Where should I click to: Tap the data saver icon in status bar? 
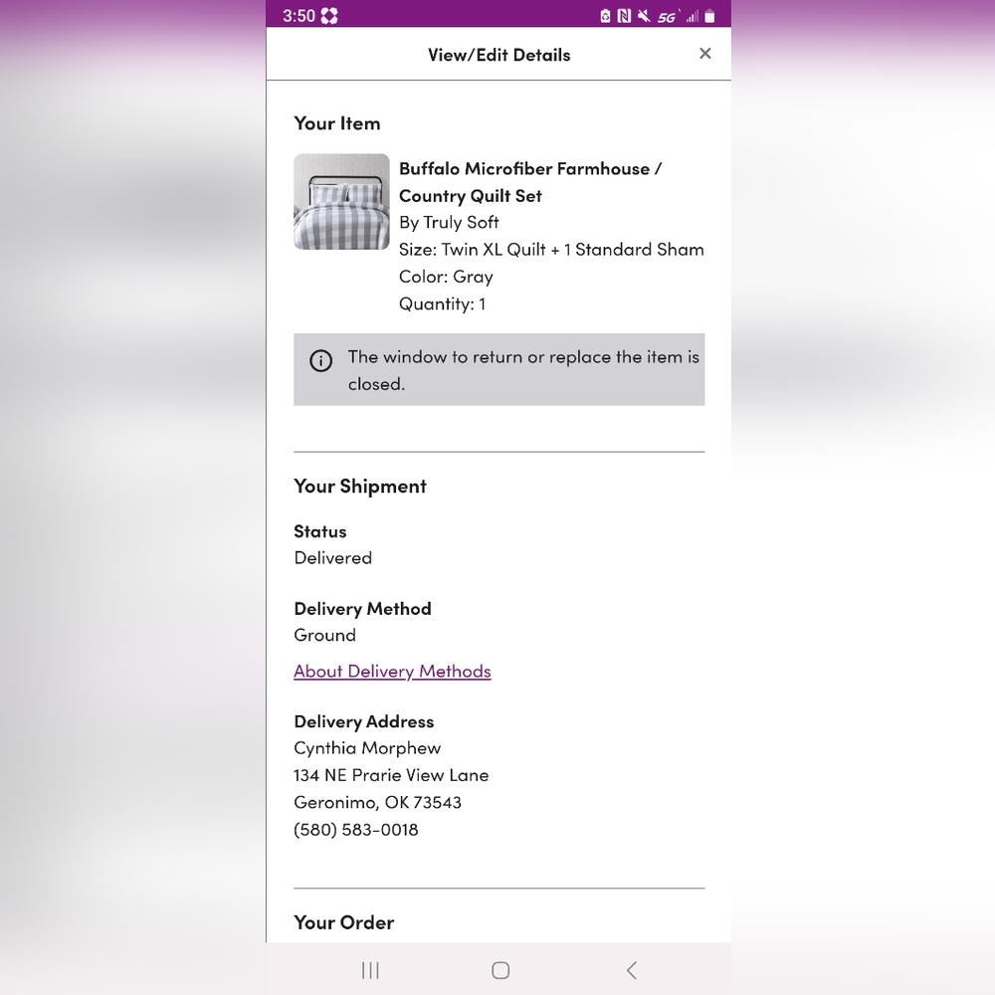coord(605,16)
